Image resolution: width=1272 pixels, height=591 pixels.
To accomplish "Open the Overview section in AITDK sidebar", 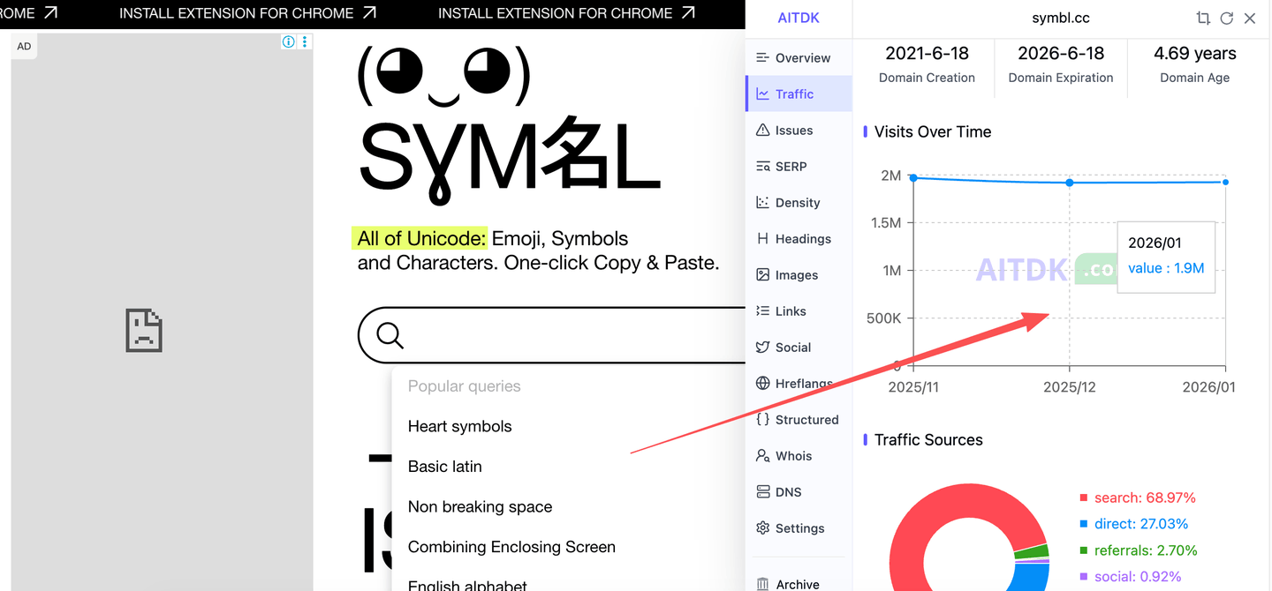I will pyautogui.click(x=793, y=58).
